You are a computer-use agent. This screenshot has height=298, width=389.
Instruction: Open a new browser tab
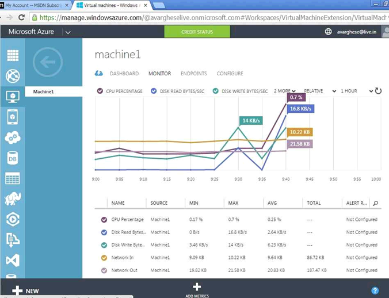click(x=159, y=5)
